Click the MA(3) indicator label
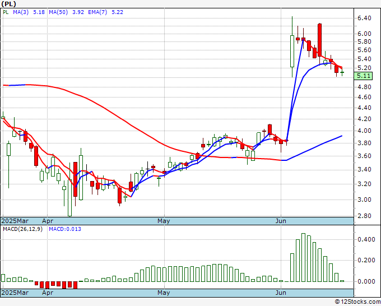 coord(21,12)
